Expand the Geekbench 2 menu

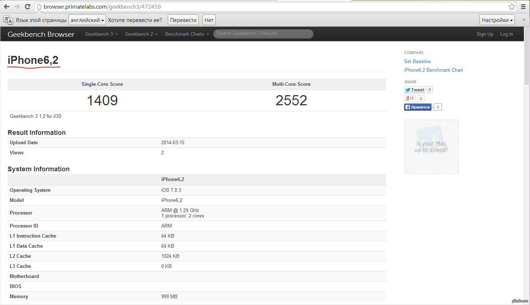[x=141, y=34]
